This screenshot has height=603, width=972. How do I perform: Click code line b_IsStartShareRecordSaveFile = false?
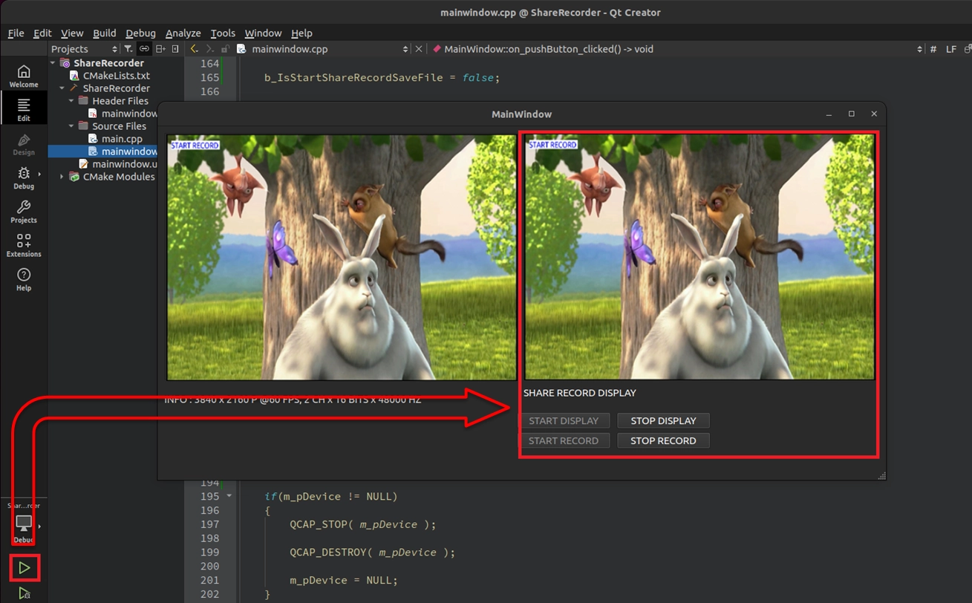(382, 77)
